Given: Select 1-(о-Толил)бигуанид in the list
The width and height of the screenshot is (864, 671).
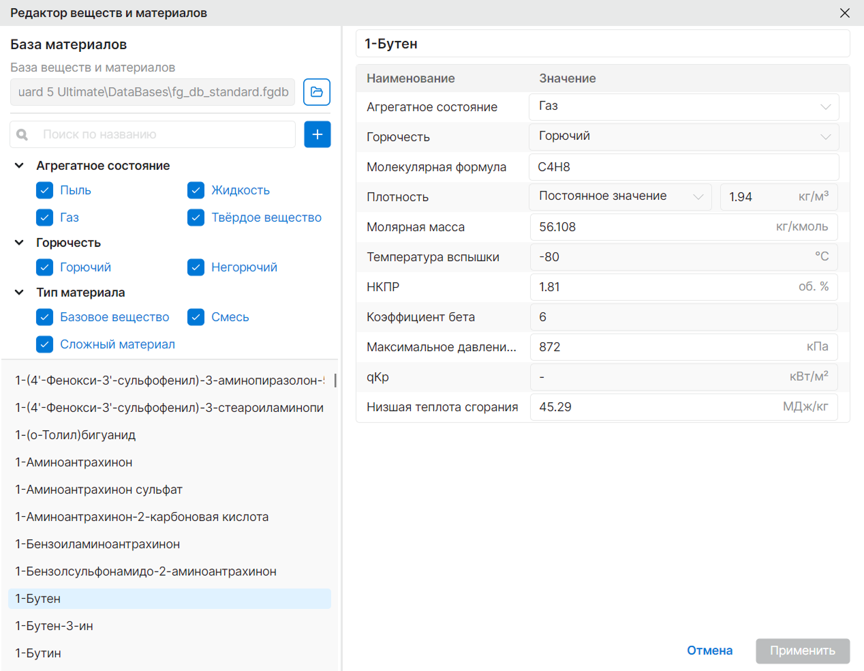Looking at the screenshot, I should 170,435.
